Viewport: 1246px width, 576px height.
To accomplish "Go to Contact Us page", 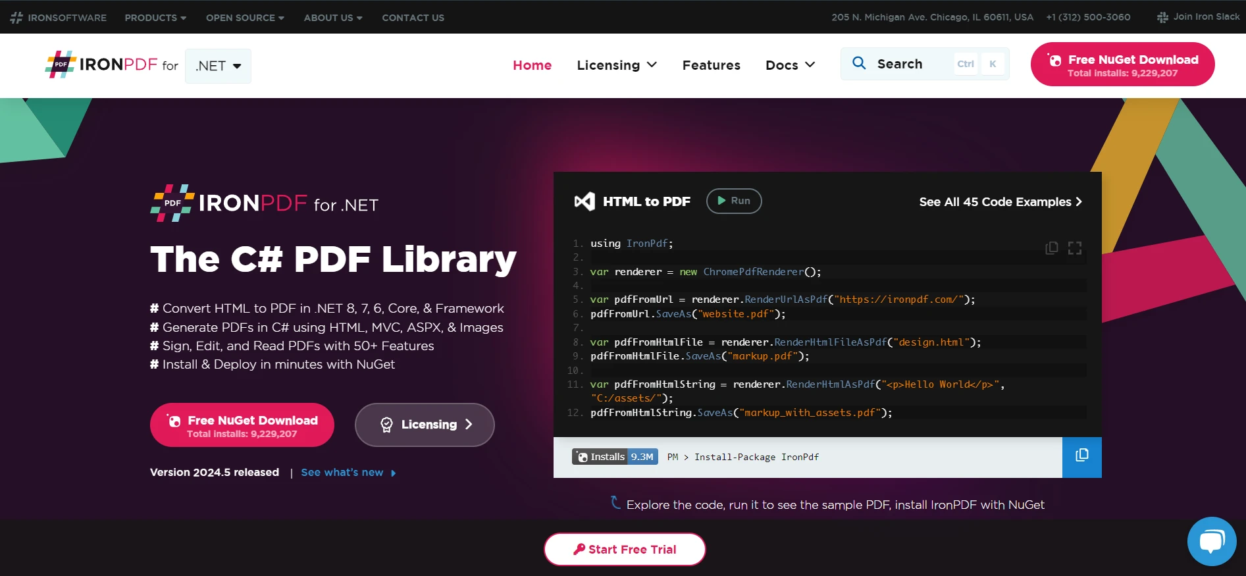I will [x=413, y=18].
